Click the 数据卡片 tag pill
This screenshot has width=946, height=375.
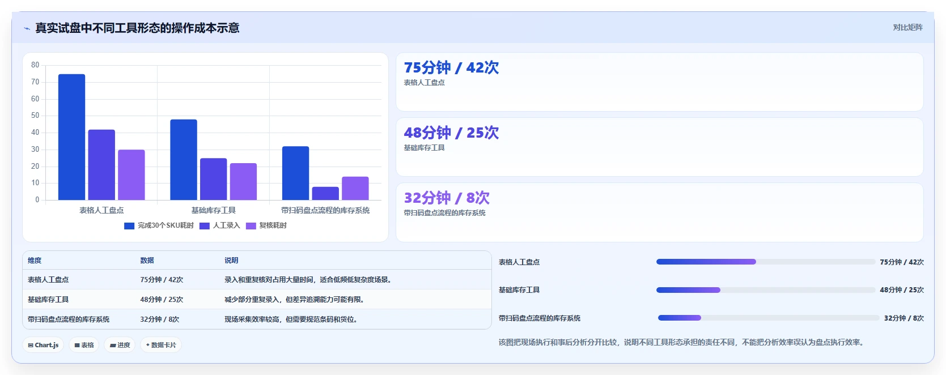coord(161,345)
